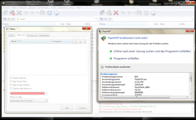Open the right pane path dropdown arrow
Screen dimensions: 196x120
click(193, 19)
